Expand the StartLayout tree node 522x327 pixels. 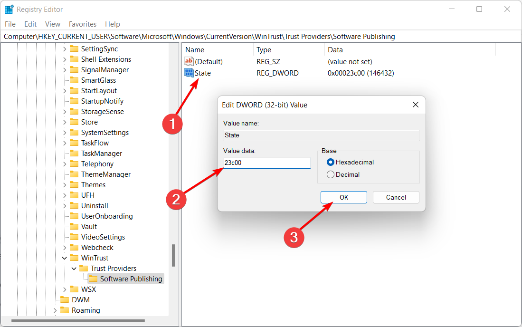(65, 91)
